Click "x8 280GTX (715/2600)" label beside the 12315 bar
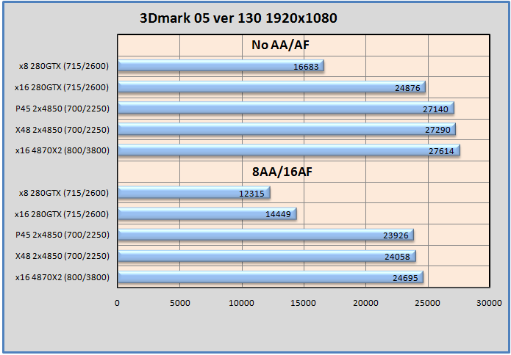 (64, 193)
